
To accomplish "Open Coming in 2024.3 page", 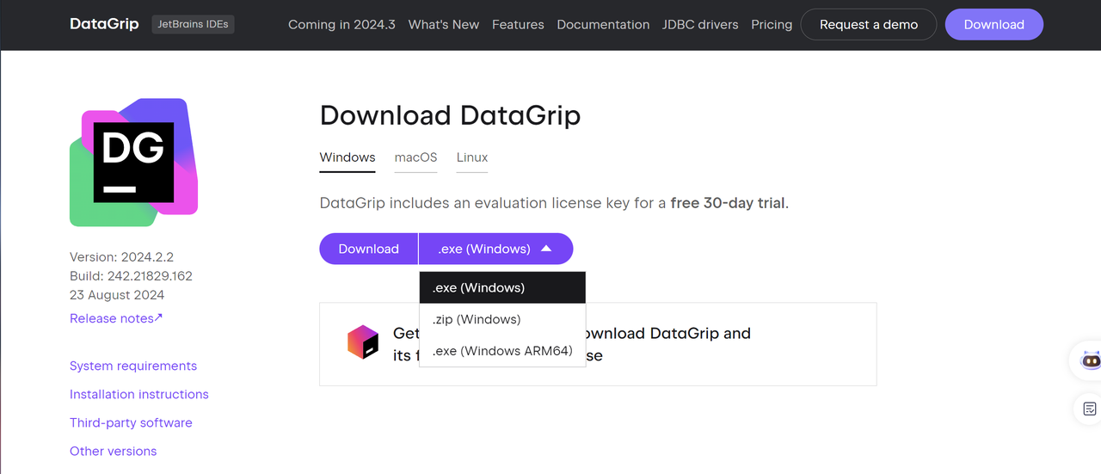I will click(x=341, y=24).
